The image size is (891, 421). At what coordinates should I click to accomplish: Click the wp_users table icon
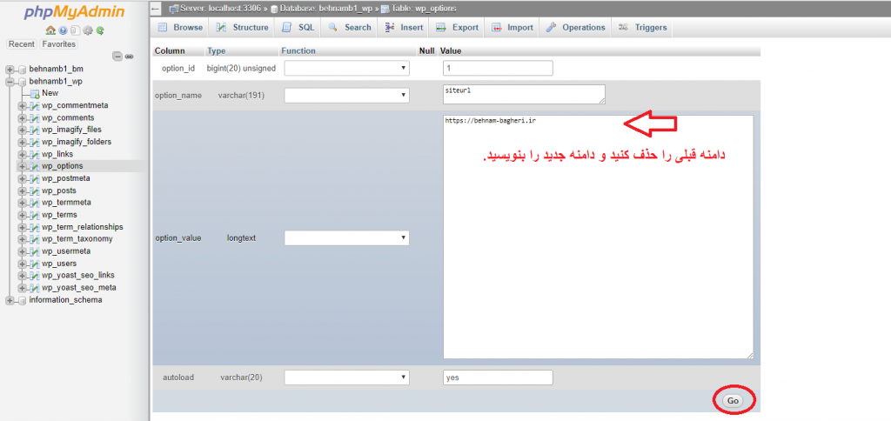point(35,264)
